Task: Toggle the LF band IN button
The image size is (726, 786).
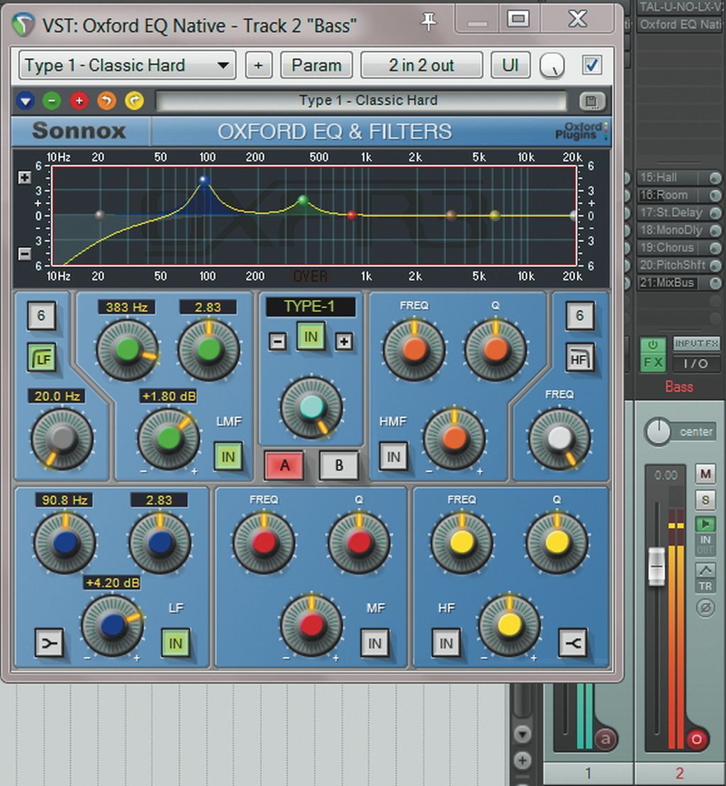Action: click(175, 642)
